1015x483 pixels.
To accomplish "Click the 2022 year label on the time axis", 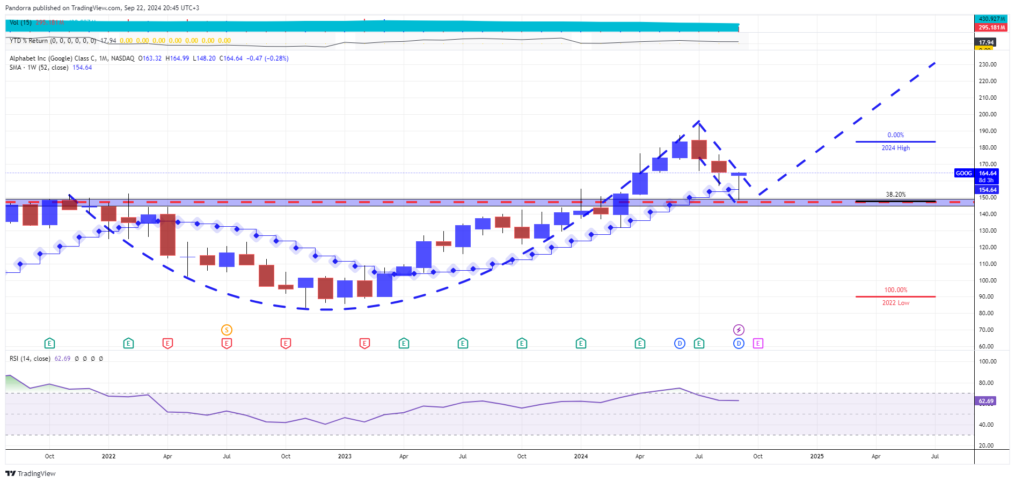I will pos(108,456).
